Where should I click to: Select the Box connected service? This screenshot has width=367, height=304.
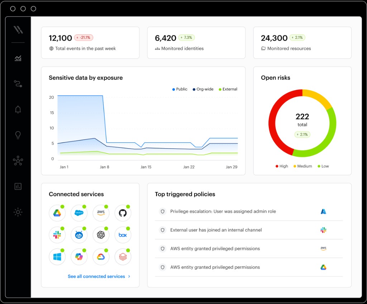coord(123,235)
